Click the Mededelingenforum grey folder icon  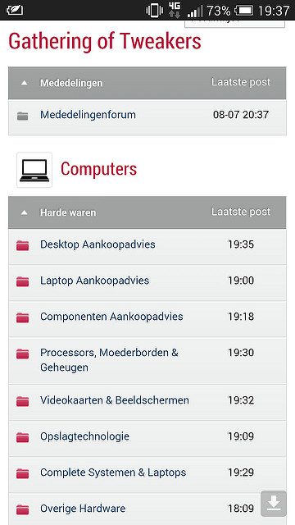22,116
